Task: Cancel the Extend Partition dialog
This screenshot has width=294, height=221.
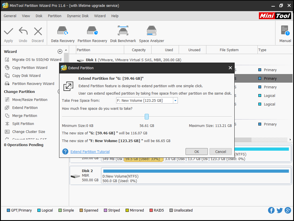Action: [x=220, y=152]
